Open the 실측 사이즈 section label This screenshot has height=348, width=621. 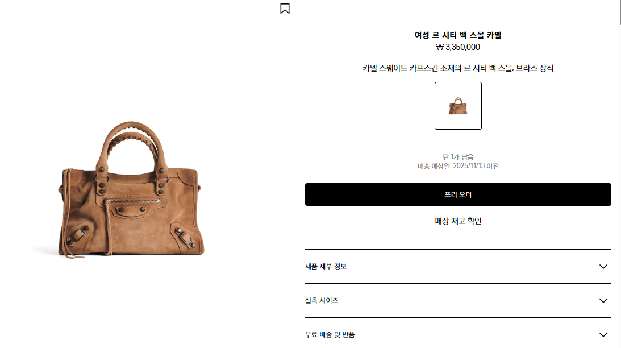[x=322, y=300]
